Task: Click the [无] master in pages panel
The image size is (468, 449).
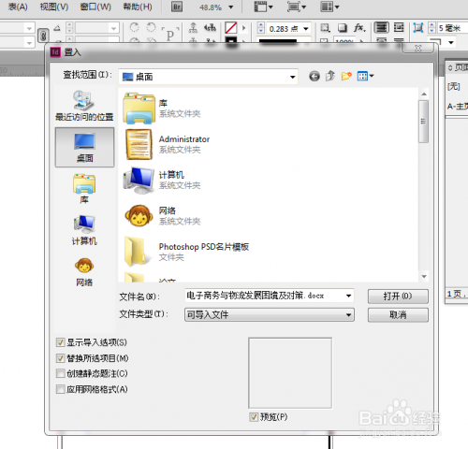Action: pyautogui.click(x=454, y=86)
